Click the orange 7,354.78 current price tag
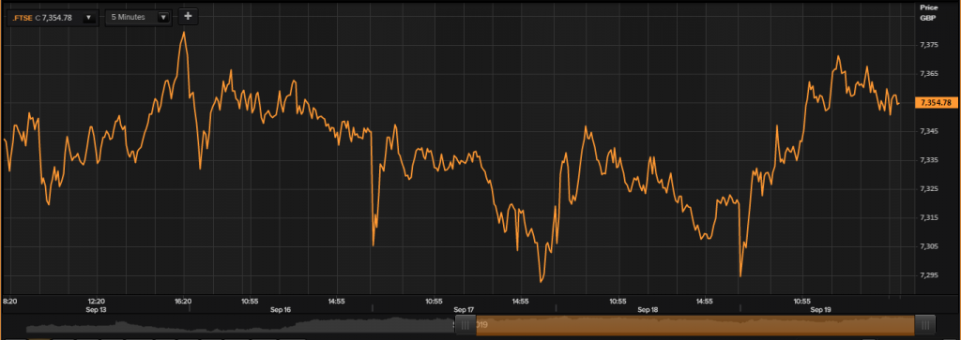Screen dimensions: 961x340 click(x=936, y=102)
